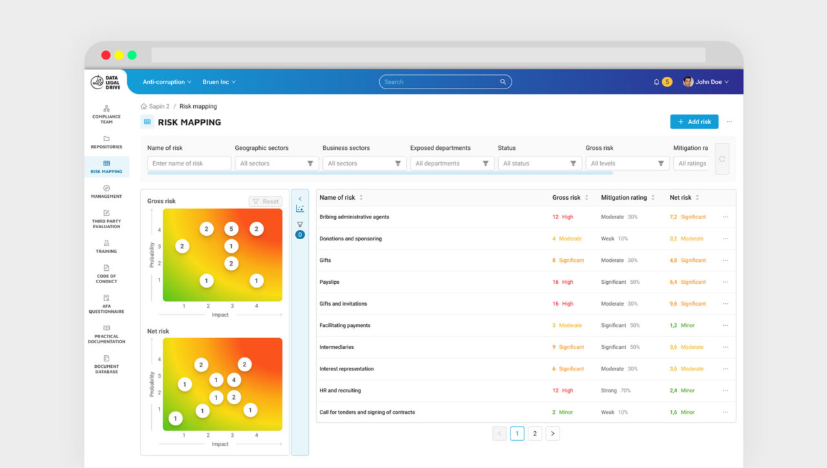Open AFA Questionnaire in sidebar
This screenshot has height=468, width=827.
tap(107, 304)
